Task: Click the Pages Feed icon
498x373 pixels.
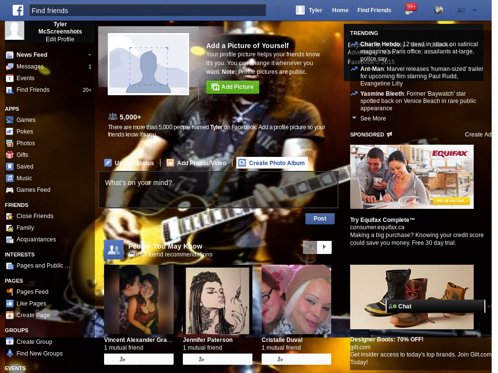Action: (10, 292)
